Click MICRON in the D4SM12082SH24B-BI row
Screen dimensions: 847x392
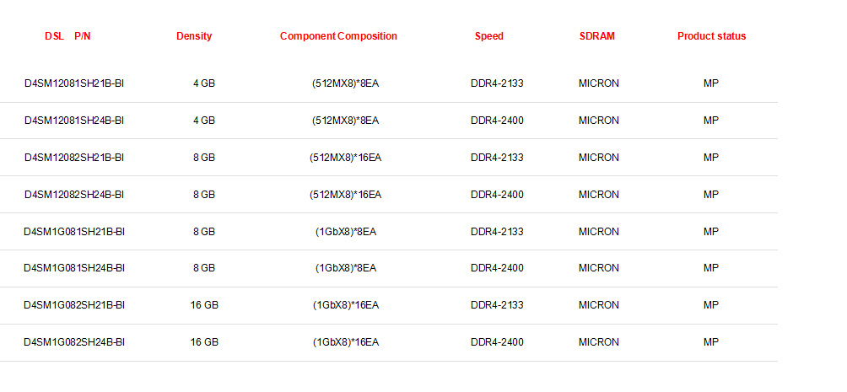[598, 195]
